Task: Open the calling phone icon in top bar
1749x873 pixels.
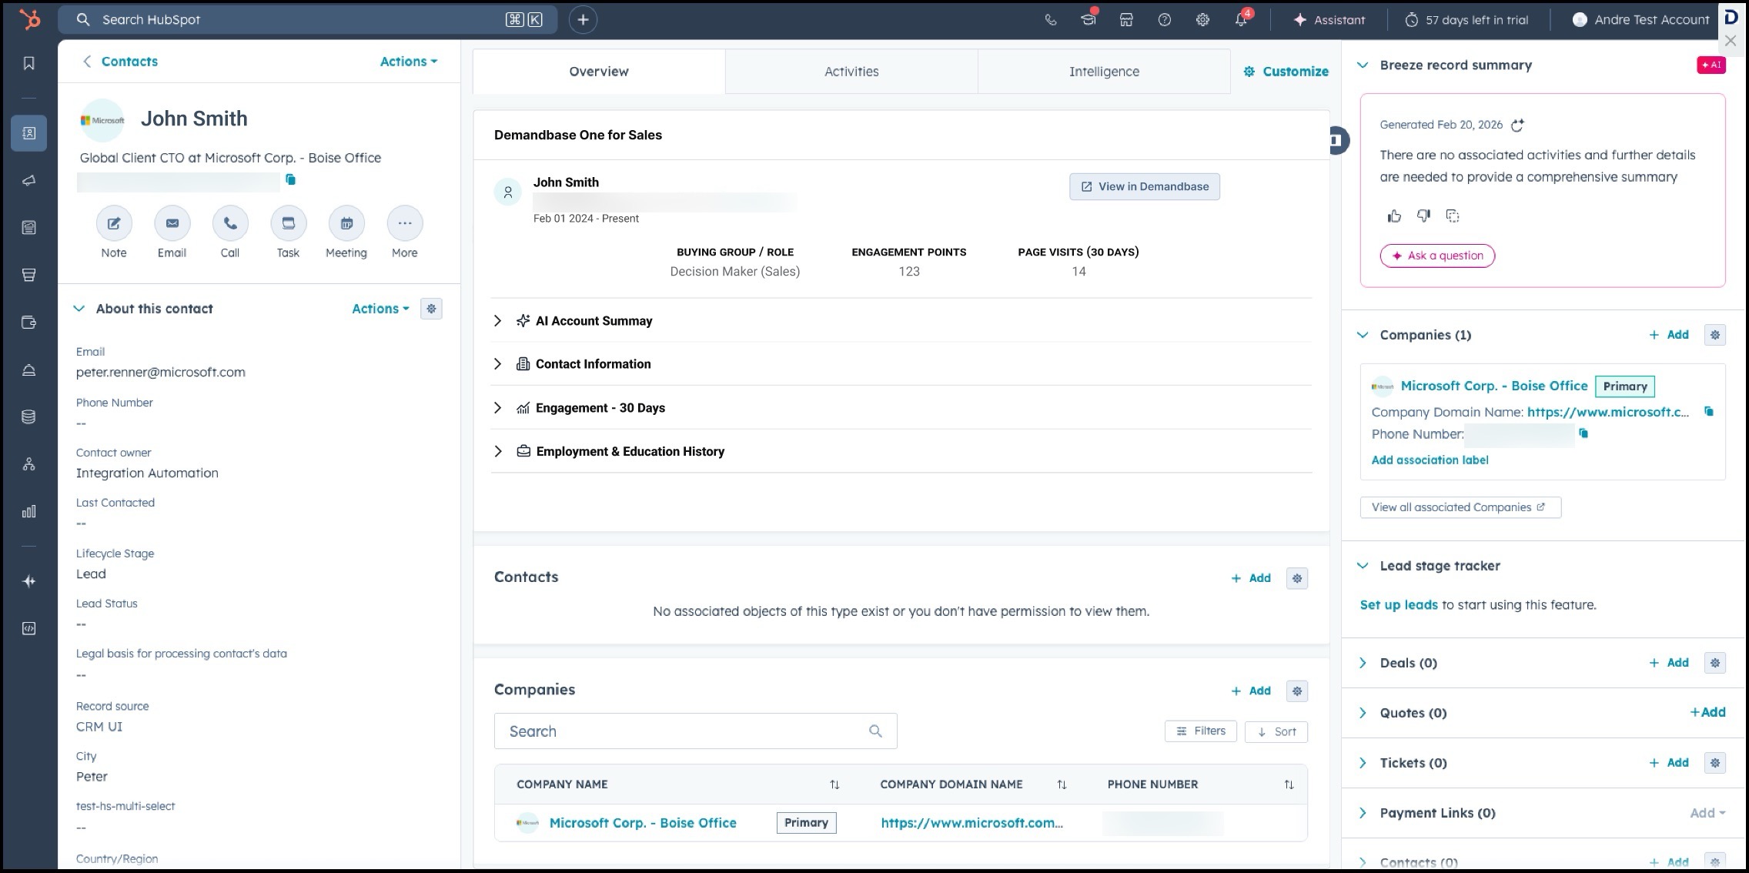Action: click(1051, 20)
